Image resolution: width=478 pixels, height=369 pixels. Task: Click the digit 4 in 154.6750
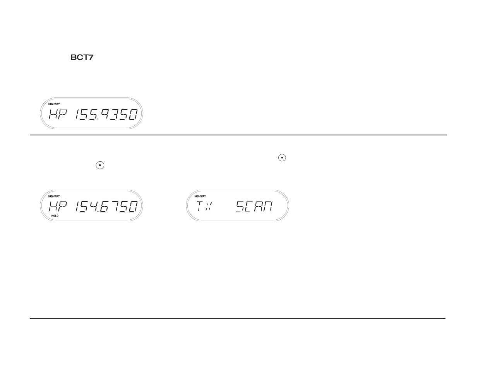[x=93, y=206]
